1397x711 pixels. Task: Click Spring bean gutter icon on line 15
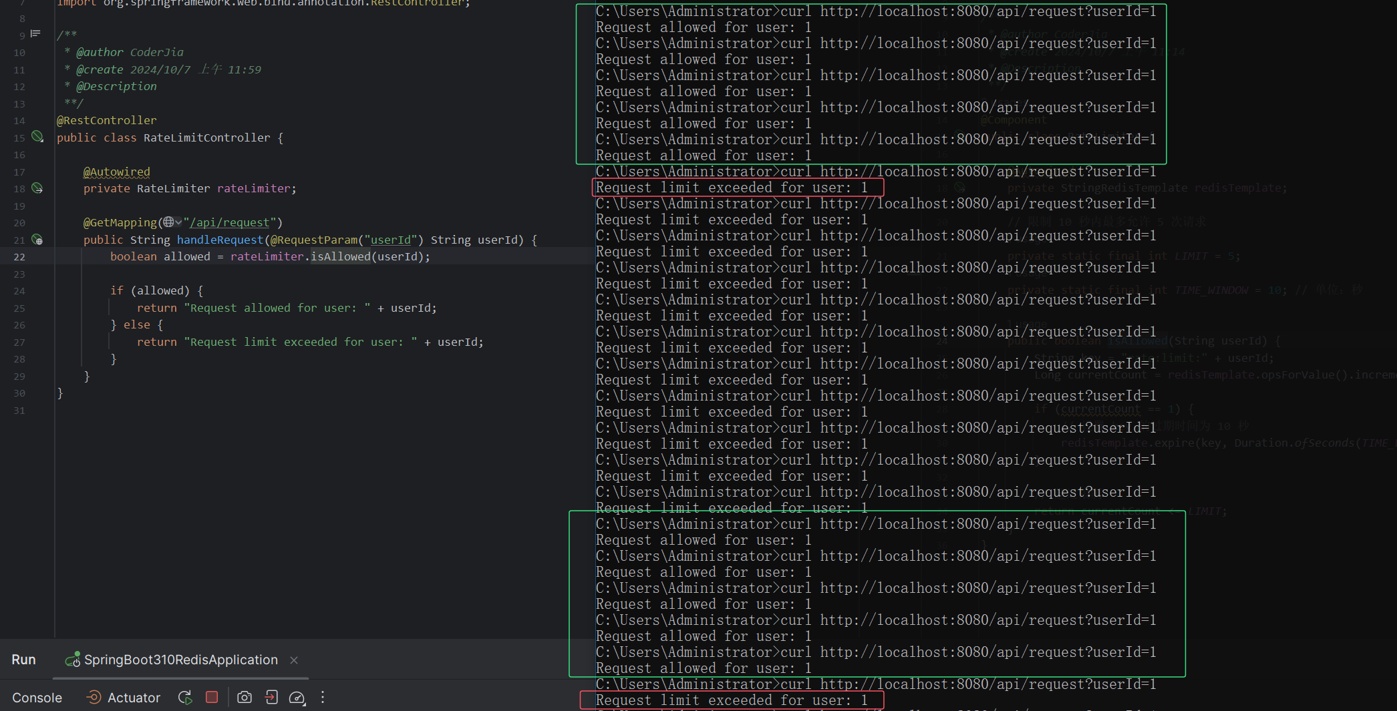pos(37,137)
